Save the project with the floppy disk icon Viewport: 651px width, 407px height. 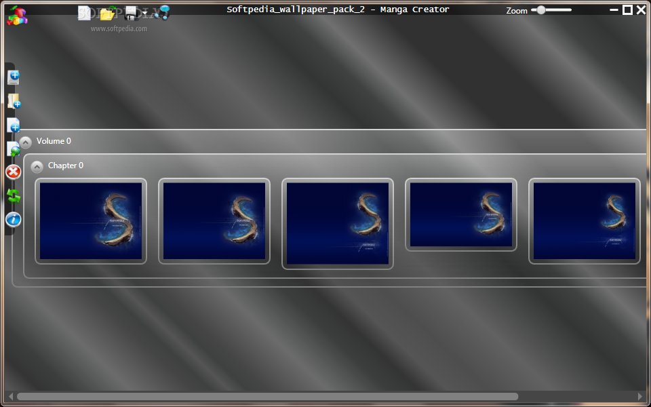pos(131,13)
